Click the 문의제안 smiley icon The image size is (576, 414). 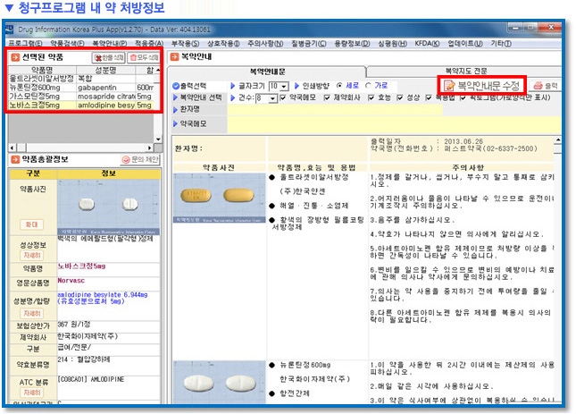click(126, 159)
